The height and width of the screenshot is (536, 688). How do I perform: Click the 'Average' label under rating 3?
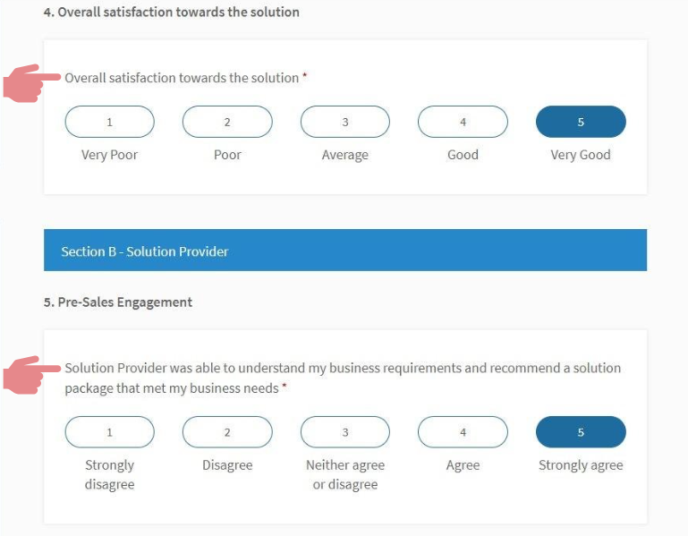pos(345,155)
